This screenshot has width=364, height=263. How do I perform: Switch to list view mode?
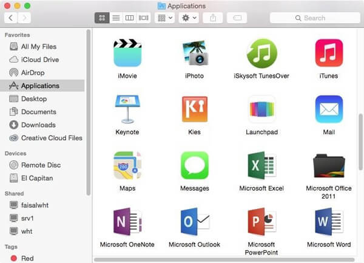click(x=116, y=18)
